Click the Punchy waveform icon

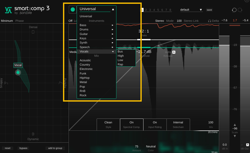tap(60, 83)
